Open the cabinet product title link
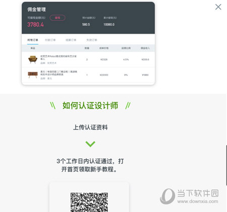The height and width of the screenshot is (212, 227). tap(59, 73)
